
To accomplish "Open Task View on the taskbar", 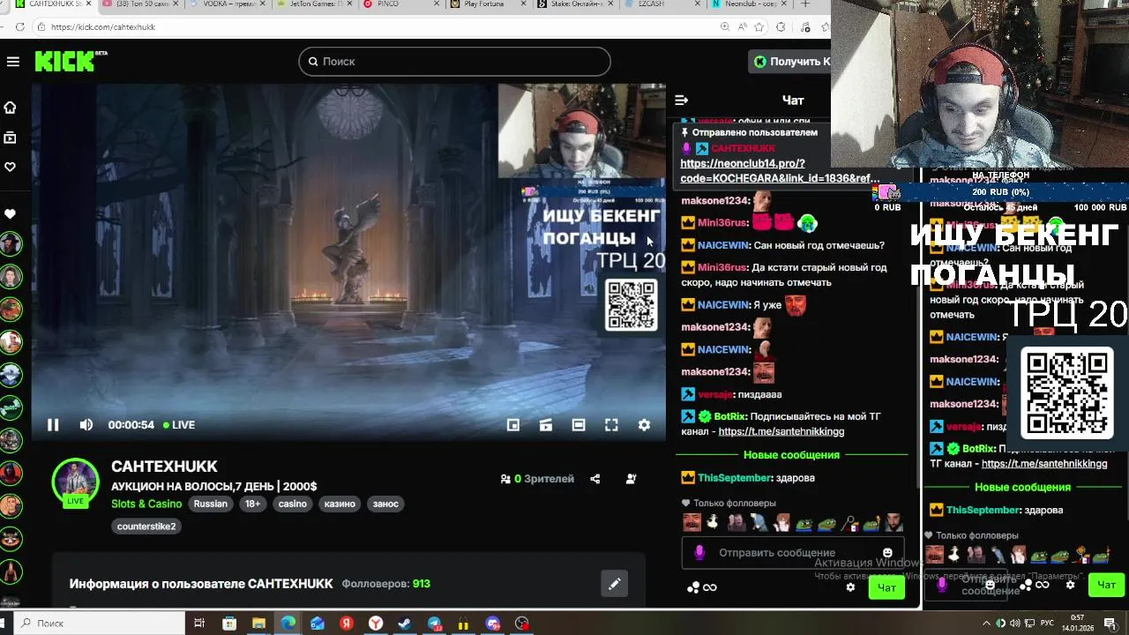I will (x=200, y=624).
